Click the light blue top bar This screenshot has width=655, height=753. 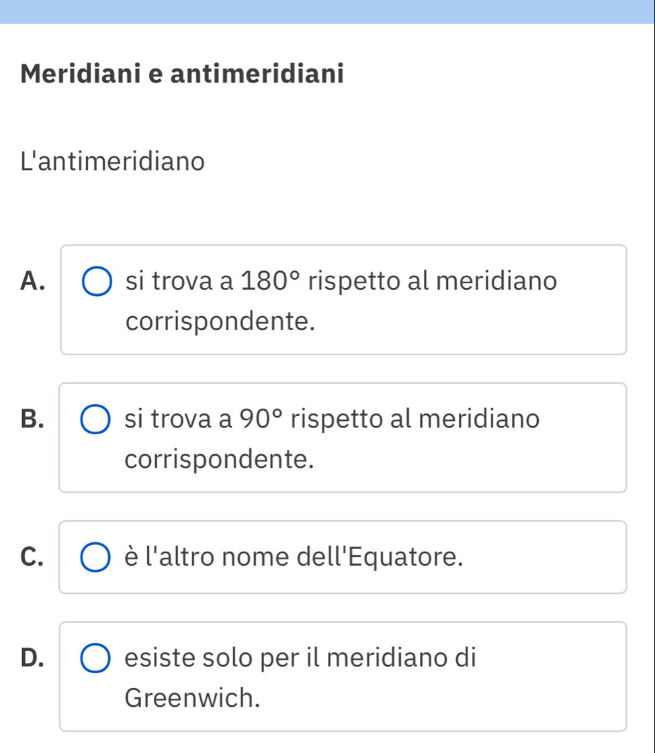pyautogui.click(x=327, y=11)
